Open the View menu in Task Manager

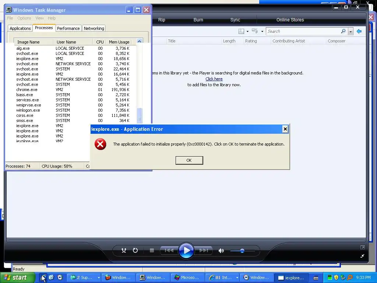pyautogui.click(x=39, y=18)
